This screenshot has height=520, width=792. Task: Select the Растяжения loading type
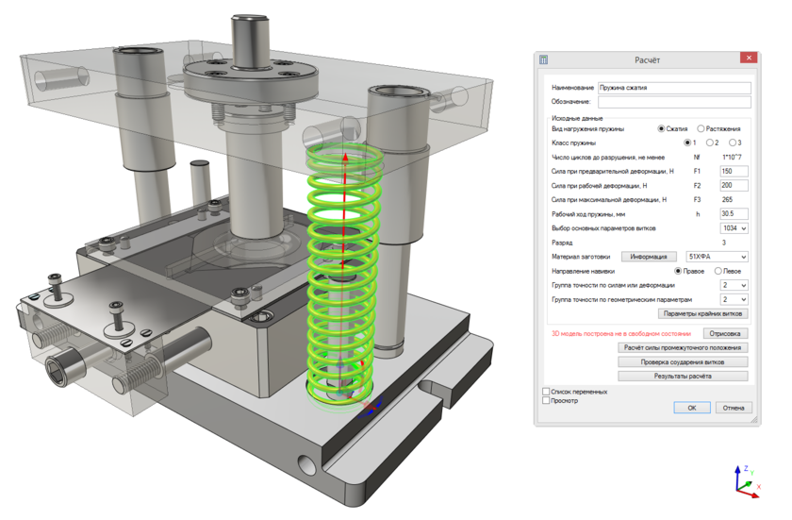coord(701,128)
